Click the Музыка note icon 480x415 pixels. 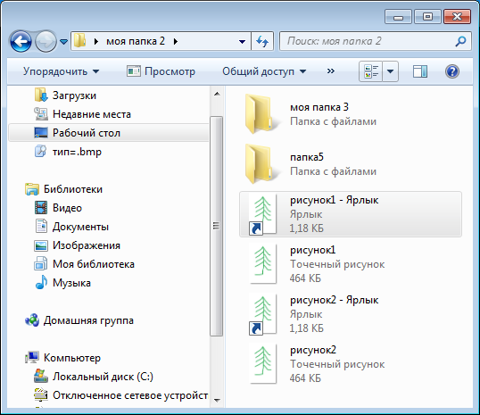pyautogui.click(x=41, y=282)
